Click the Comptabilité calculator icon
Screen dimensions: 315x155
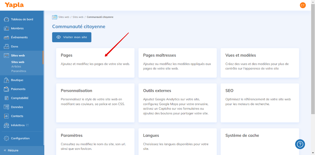pos(7,98)
